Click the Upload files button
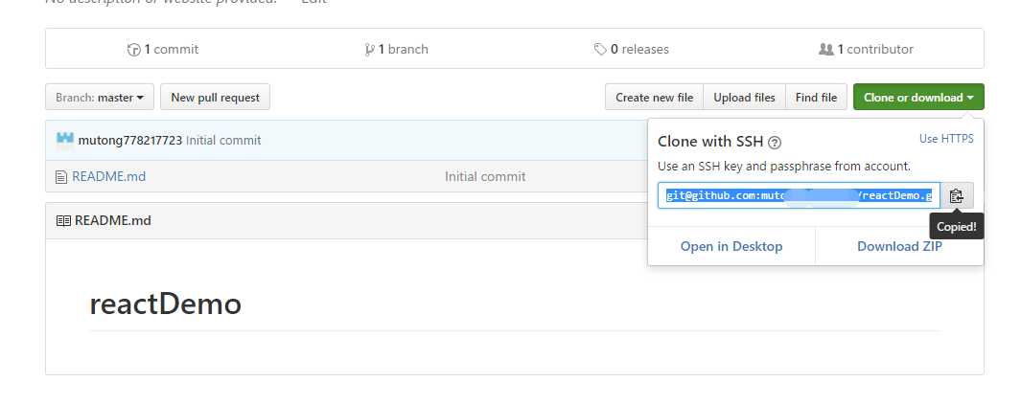 [x=744, y=98]
